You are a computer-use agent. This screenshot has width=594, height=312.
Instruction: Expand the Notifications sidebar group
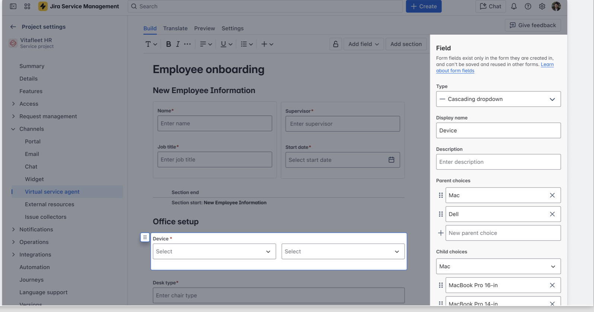coord(13,229)
